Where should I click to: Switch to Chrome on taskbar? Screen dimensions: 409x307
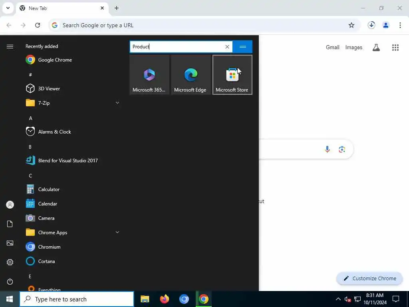tap(203, 299)
